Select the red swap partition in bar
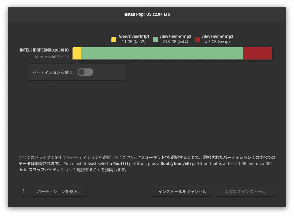The height and width of the screenshot is (216, 294). pyautogui.click(x=257, y=53)
